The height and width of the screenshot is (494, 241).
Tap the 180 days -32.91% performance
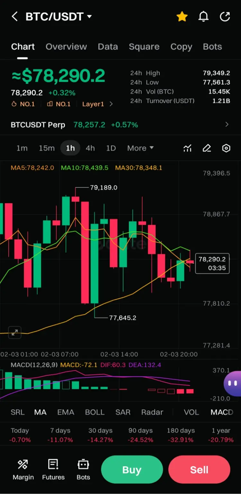tap(181, 435)
